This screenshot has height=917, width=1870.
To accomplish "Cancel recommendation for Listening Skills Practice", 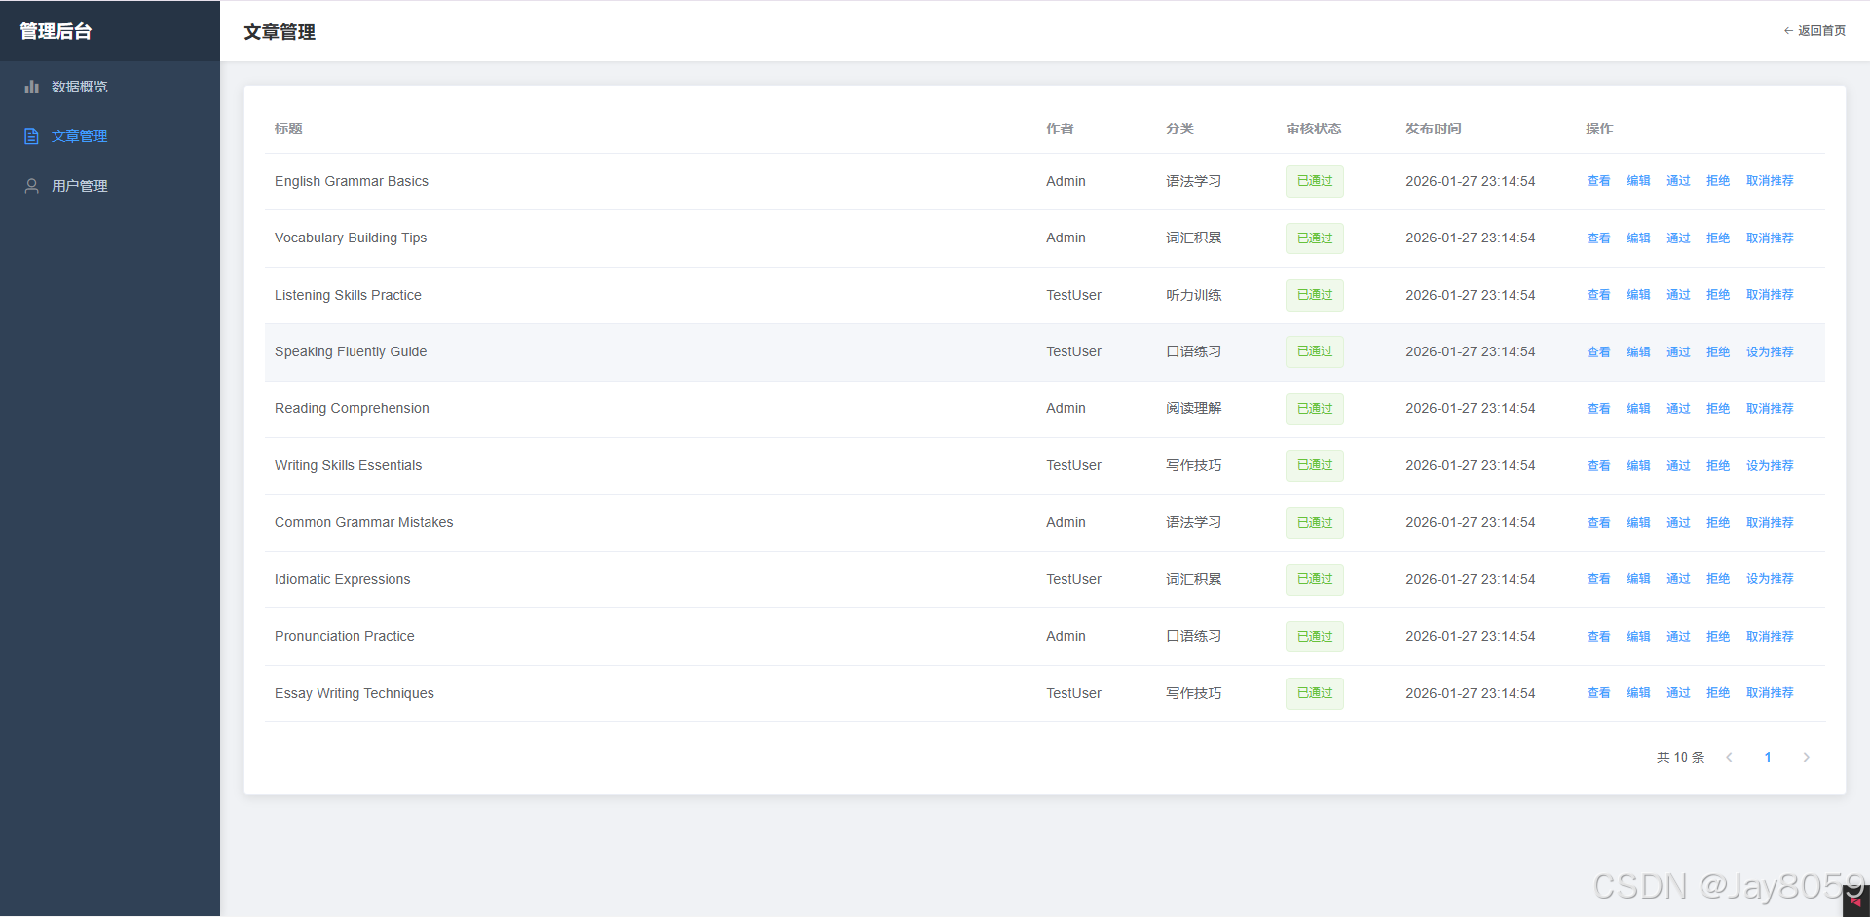I will (1770, 295).
